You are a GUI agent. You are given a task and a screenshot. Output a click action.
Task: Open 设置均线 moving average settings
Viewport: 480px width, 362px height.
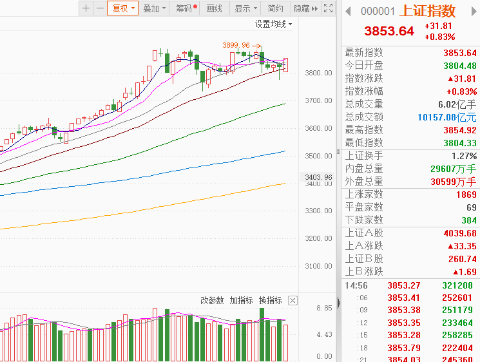[273, 24]
